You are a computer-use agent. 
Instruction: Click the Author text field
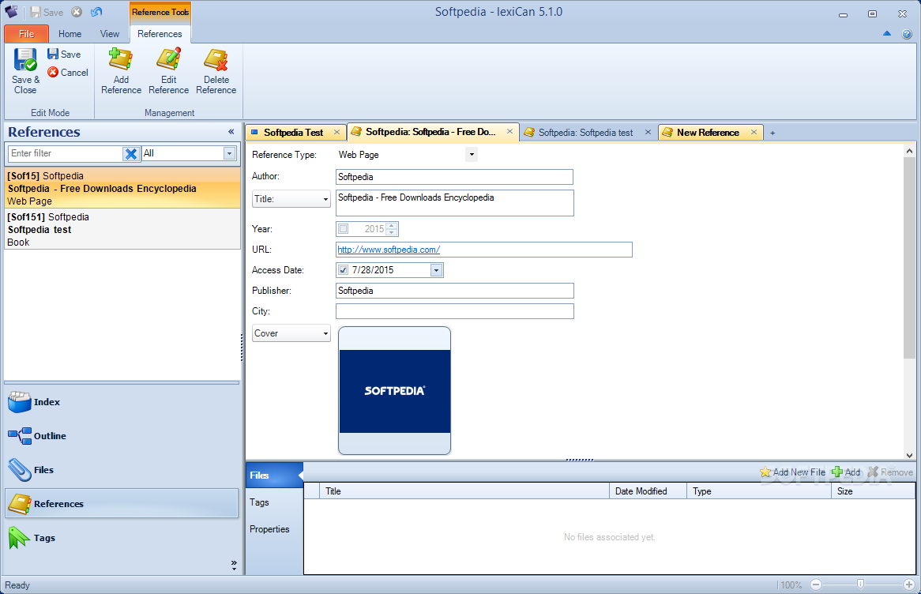[454, 177]
